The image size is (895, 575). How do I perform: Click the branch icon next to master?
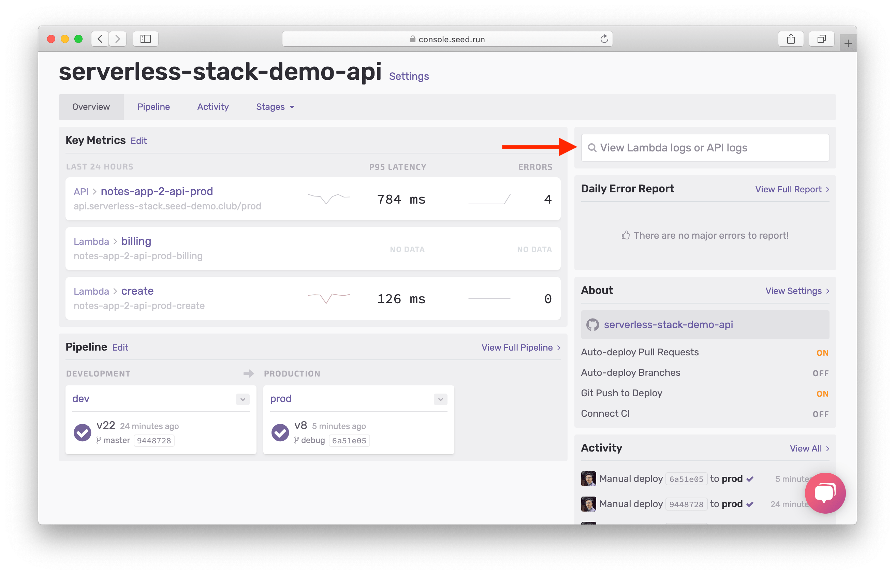pos(98,440)
